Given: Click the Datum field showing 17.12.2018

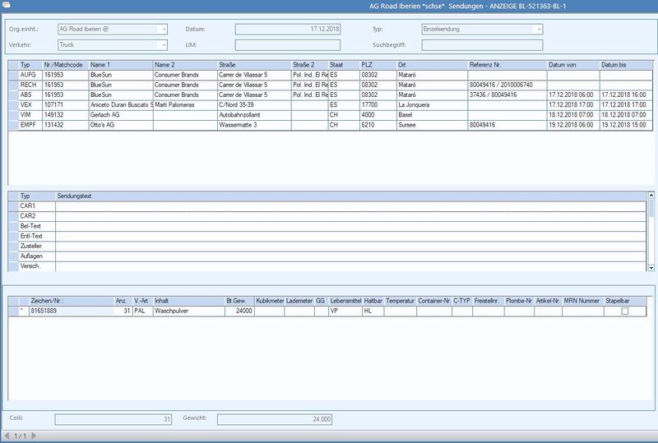Looking at the screenshot, I should click(x=287, y=30).
